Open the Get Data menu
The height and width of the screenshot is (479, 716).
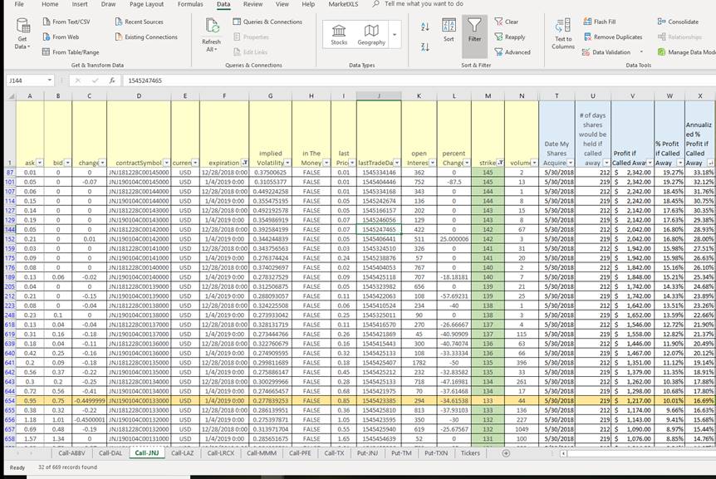(x=22, y=33)
